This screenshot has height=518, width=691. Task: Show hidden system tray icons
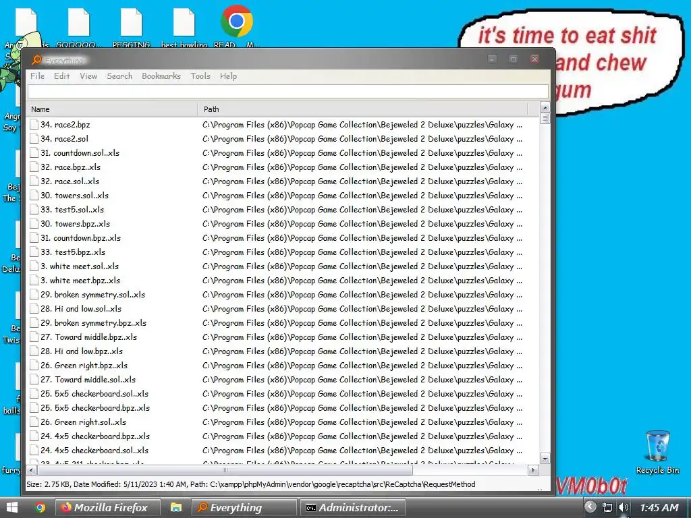click(x=590, y=507)
